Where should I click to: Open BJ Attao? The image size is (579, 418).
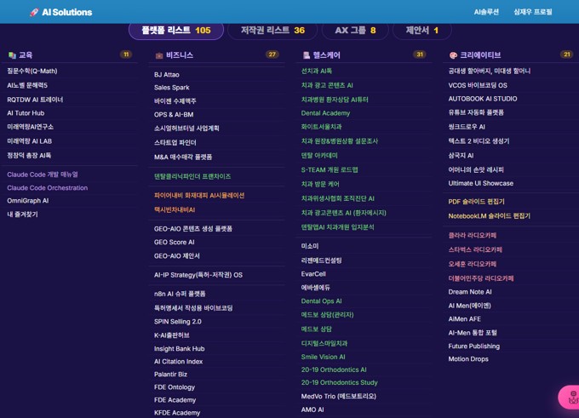point(167,75)
